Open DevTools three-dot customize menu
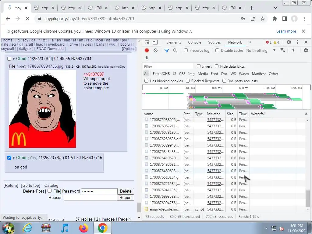 click(297, 42)
